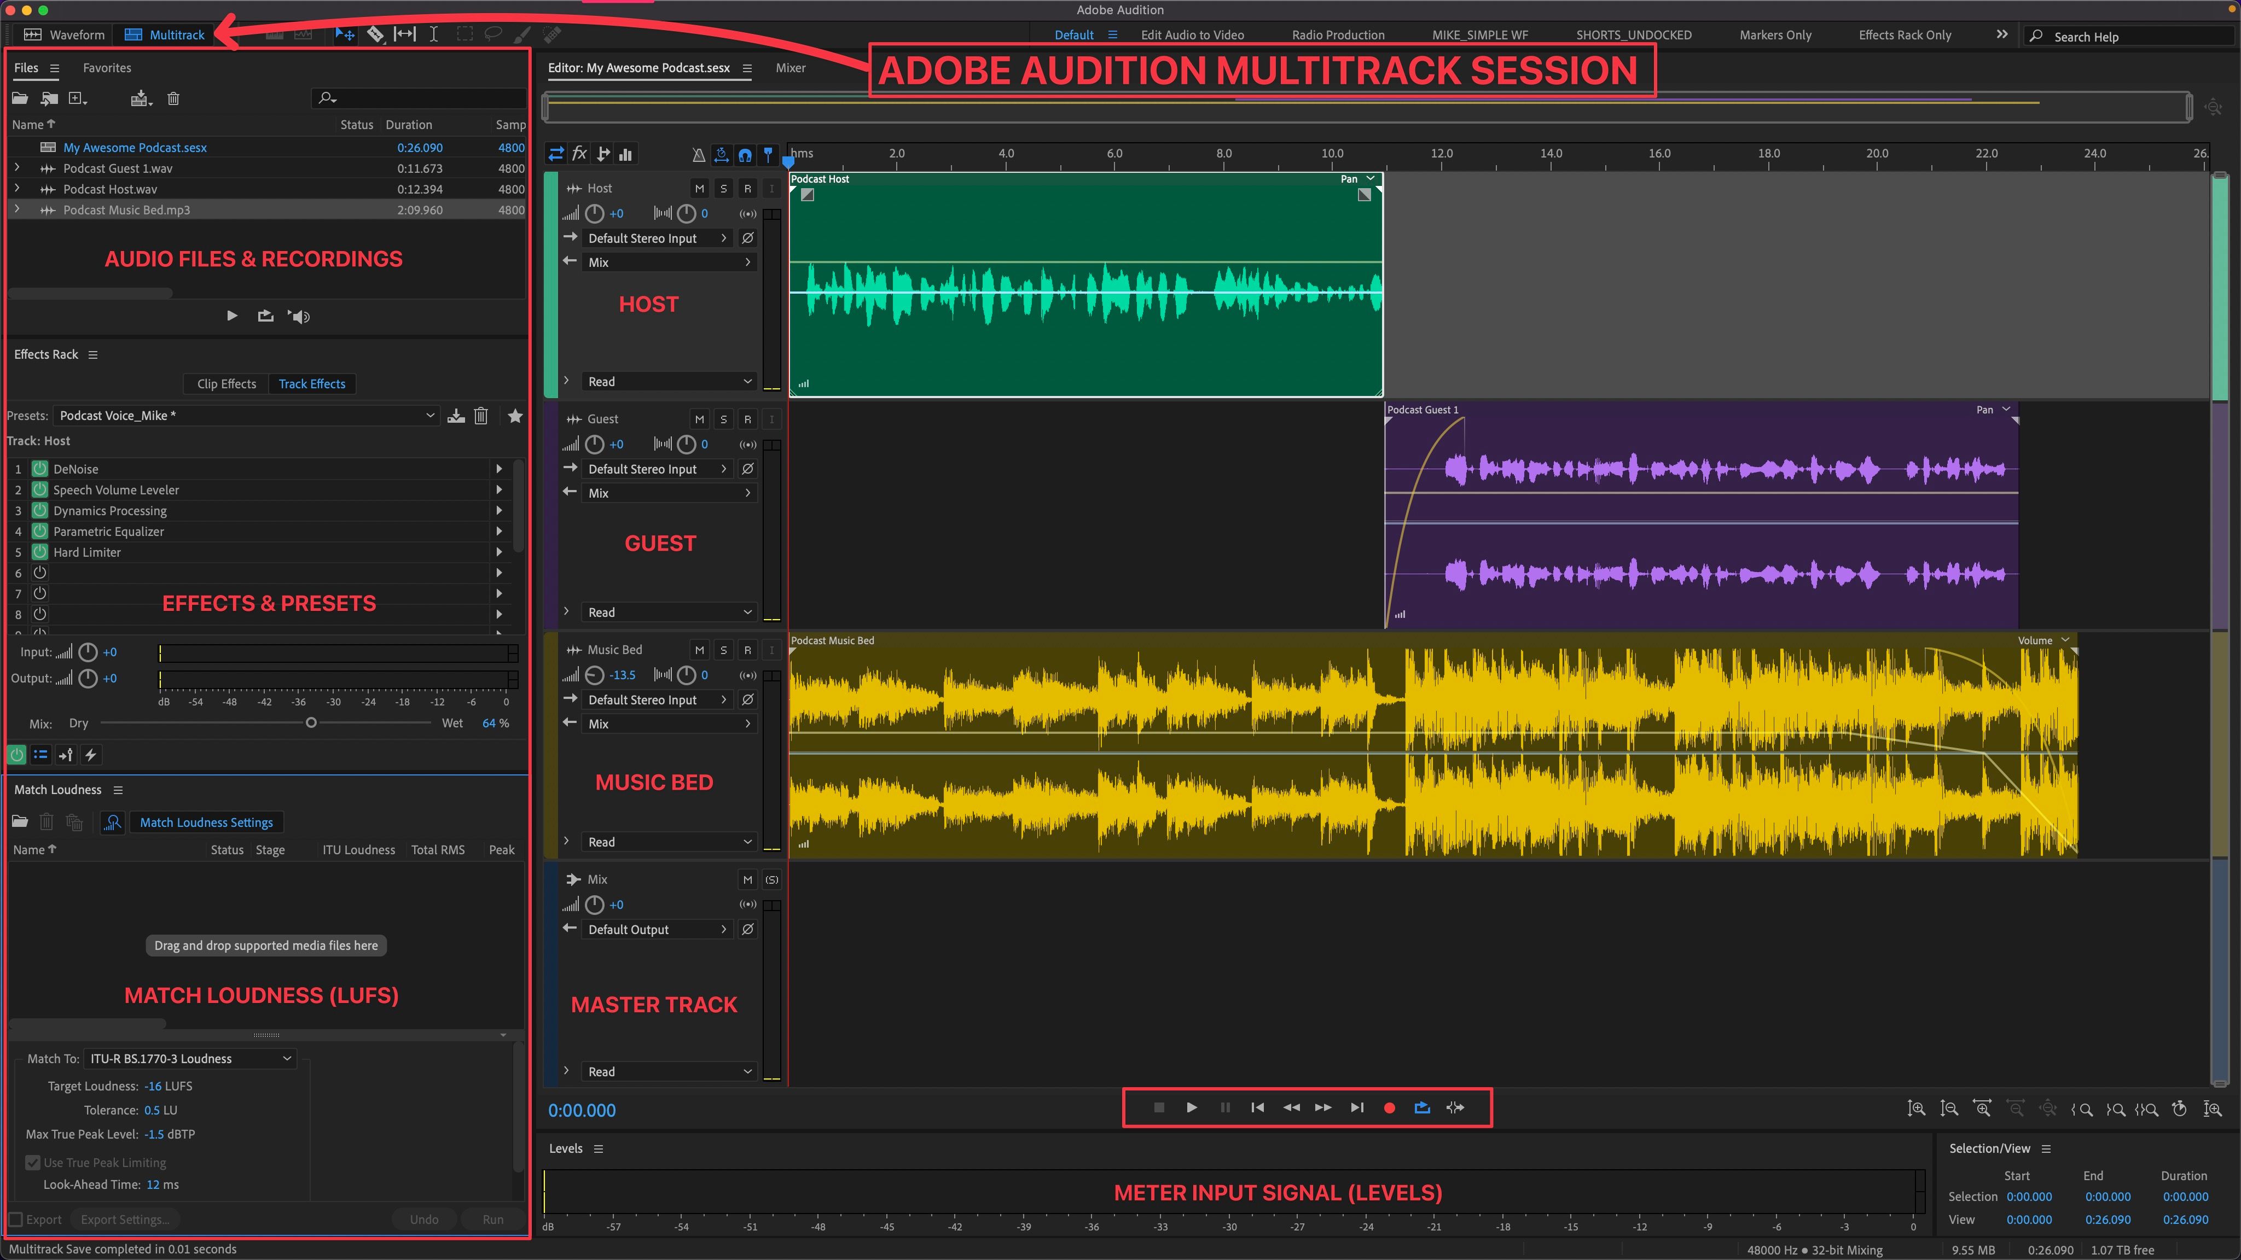Save effects preset with the download icon

[456, 416]
